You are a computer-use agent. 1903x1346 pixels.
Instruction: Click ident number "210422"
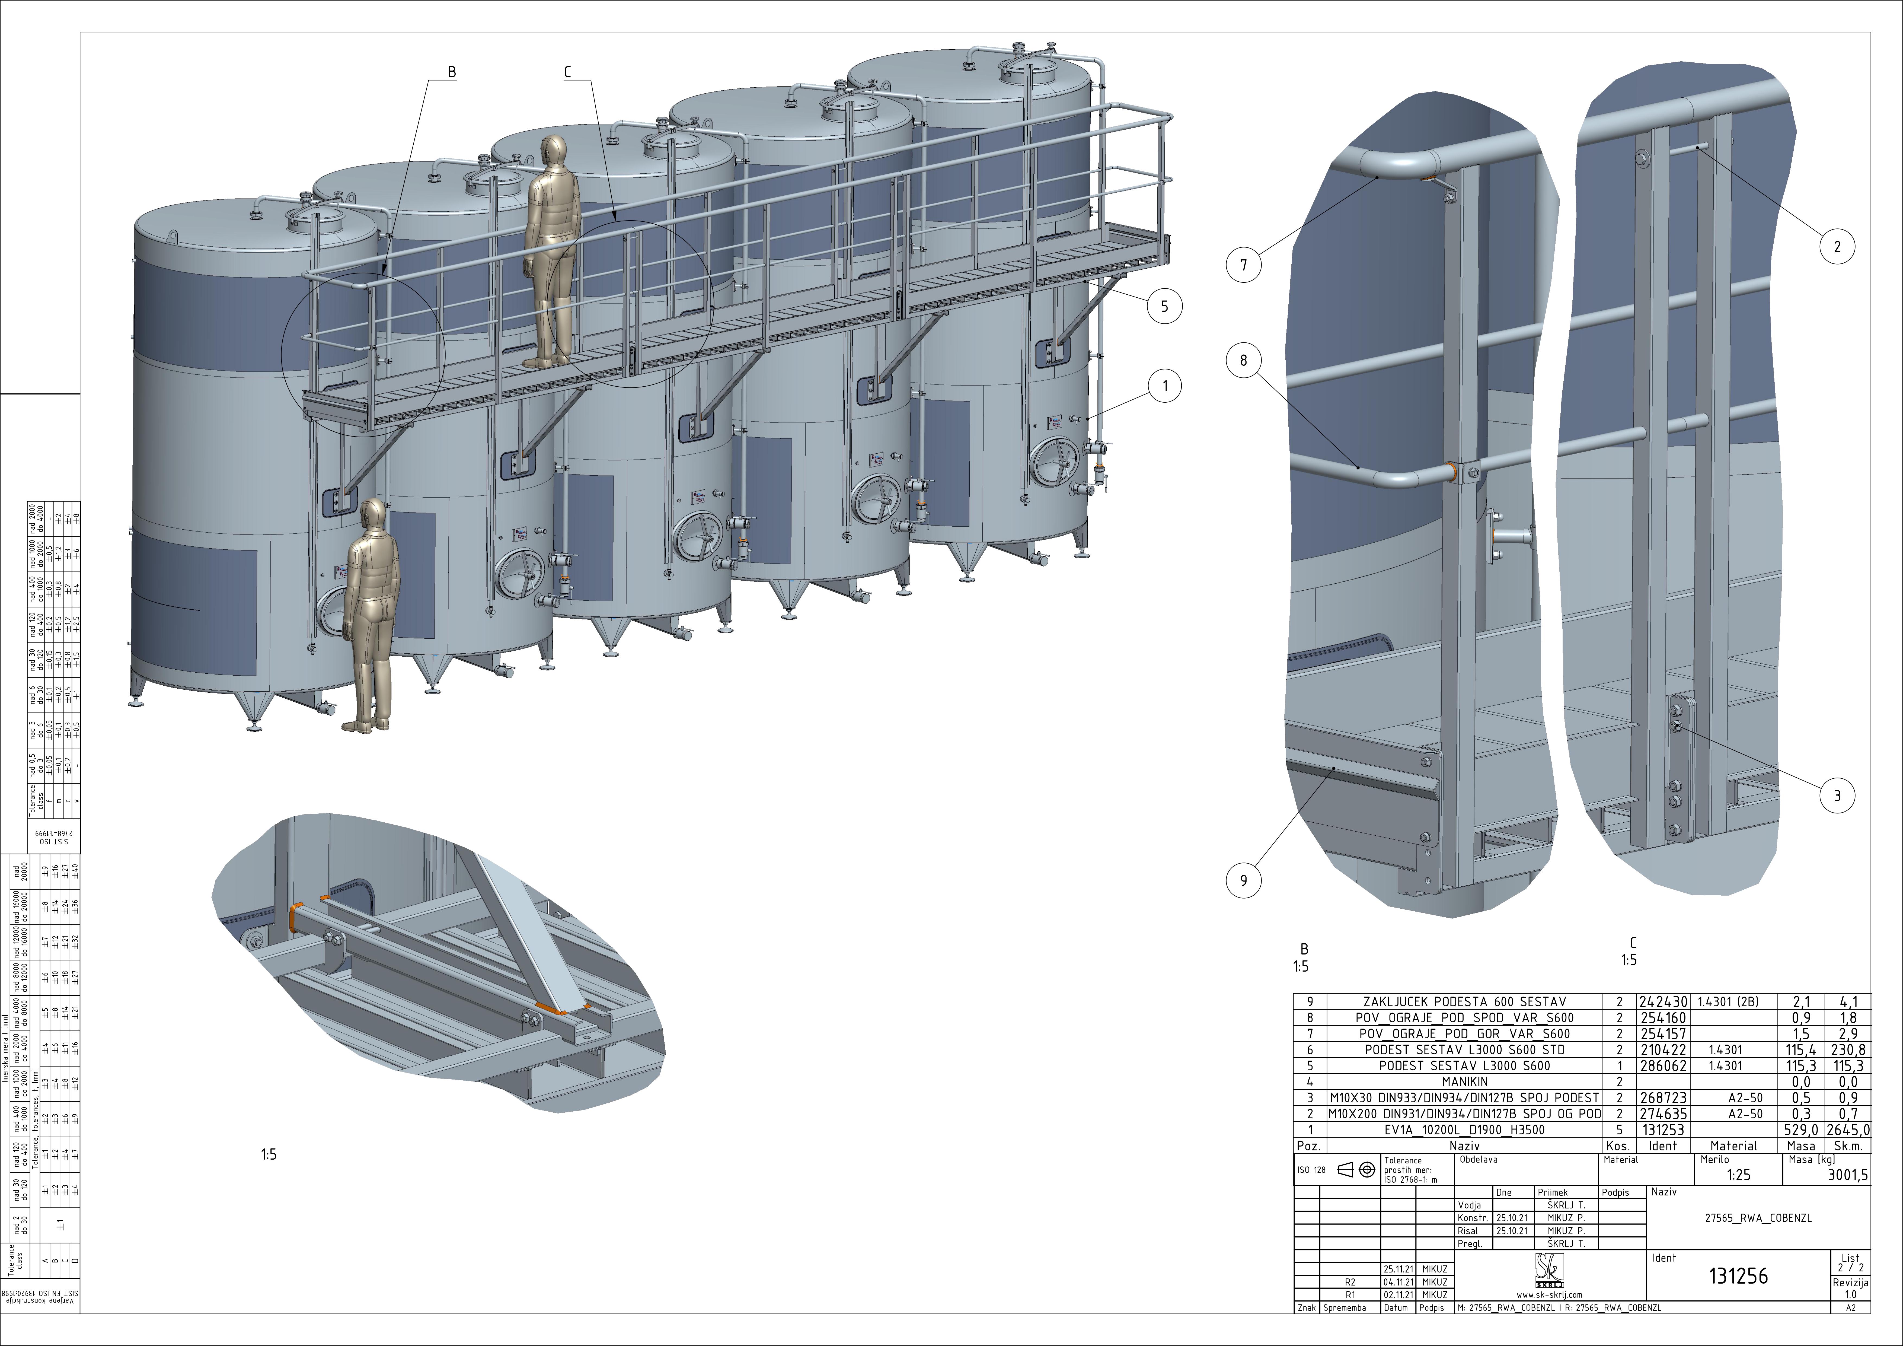[1663, 1050]
